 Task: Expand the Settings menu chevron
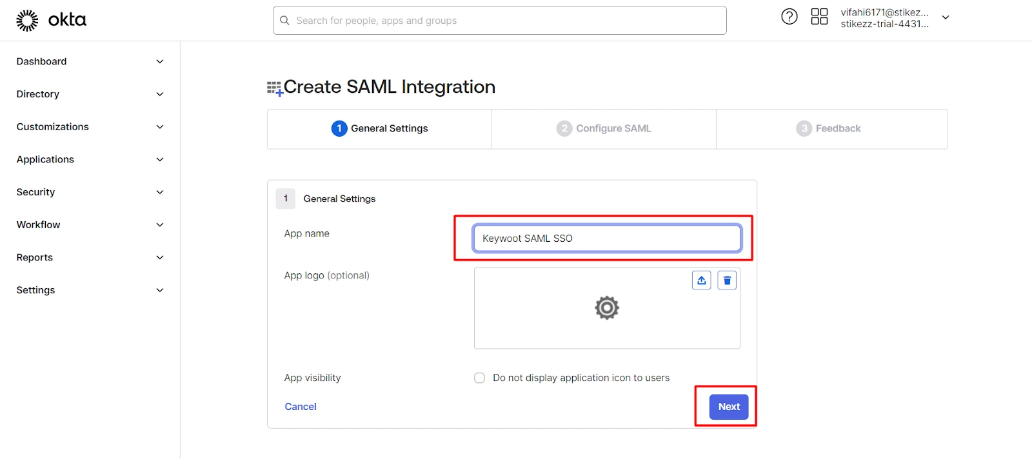click(160, 290)
